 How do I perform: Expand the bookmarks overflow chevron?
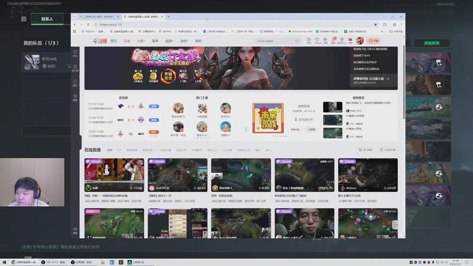(x=382, y=31)
